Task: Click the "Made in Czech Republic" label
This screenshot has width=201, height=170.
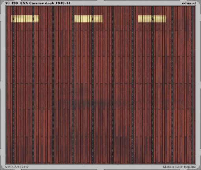Action: [x=179, y=167]
